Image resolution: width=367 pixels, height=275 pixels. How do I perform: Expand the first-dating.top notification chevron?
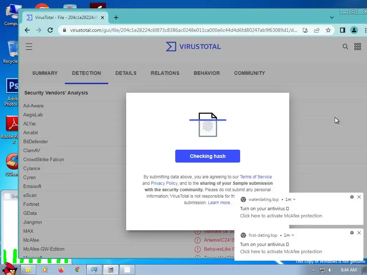click(293, 235)
